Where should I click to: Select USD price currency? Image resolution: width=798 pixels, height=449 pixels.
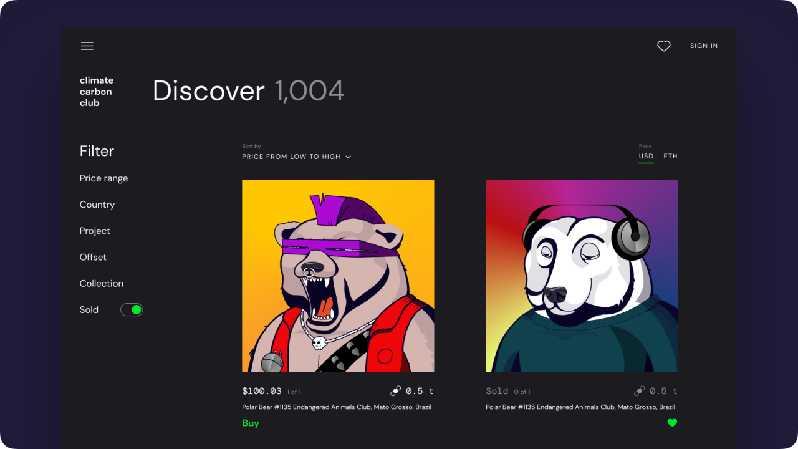pos(646,157)
